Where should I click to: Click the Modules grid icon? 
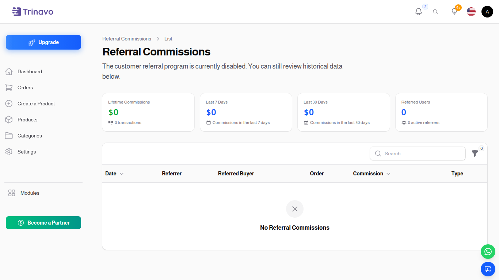point(12,193)
